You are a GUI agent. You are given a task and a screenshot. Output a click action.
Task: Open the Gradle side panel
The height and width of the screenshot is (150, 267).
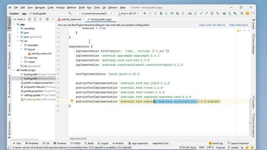coord(253,24)
